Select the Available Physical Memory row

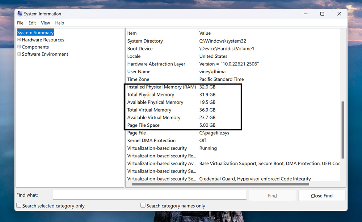click(x=233, y=102)
